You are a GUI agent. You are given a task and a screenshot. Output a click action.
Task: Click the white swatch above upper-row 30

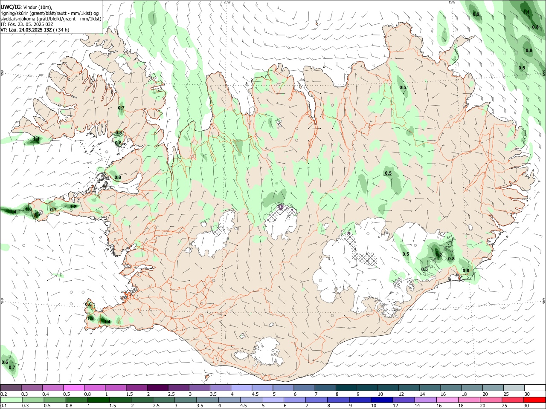click(x=535, y=388)
